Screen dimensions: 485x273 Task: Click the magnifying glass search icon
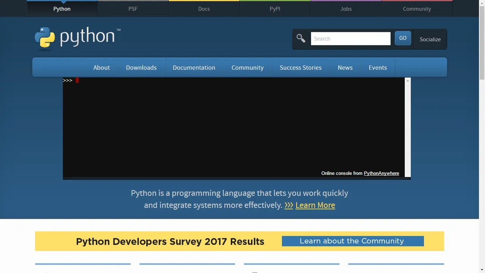(301, 39)
